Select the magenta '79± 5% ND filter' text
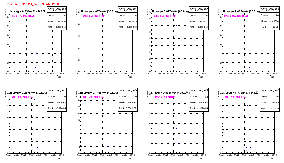The image size is (284, 163). click(23, 97)
